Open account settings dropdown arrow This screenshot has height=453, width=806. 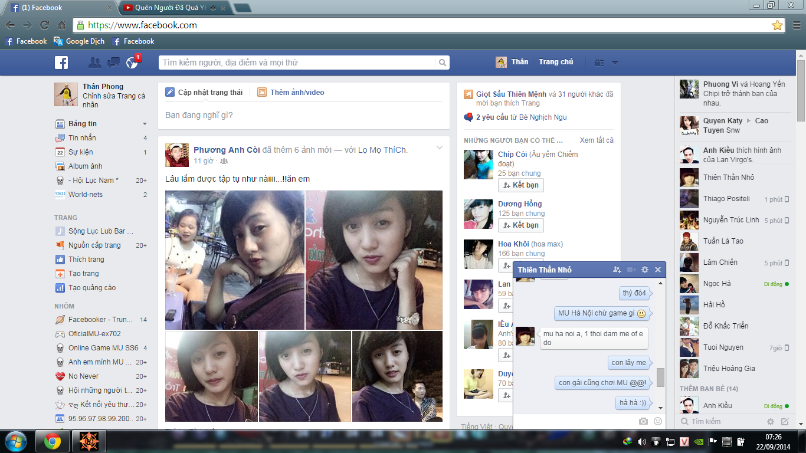[615, 63]
